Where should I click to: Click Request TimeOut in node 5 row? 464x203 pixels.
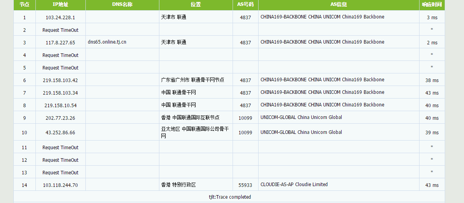tap(60, 68)
